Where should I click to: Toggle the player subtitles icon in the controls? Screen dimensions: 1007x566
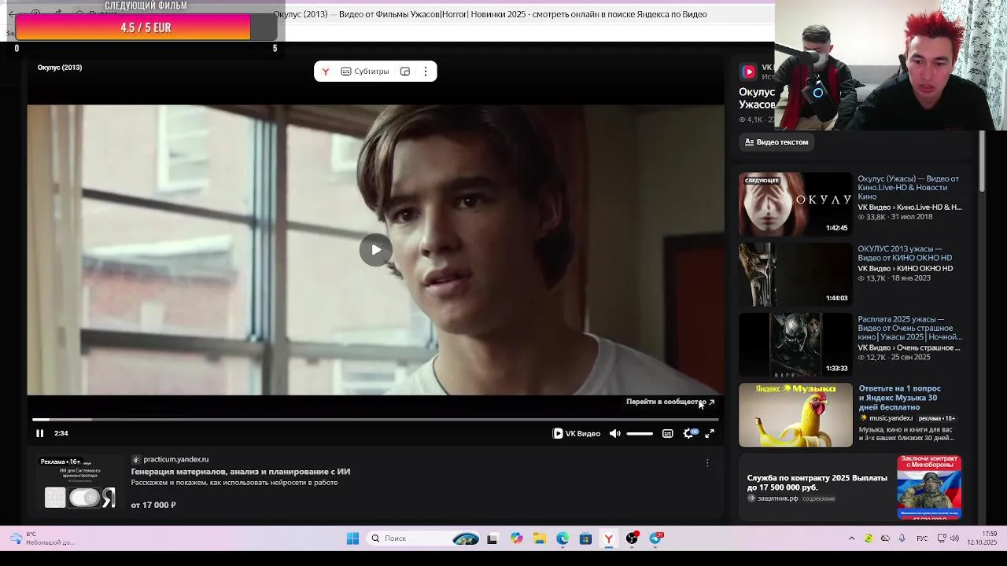[x=667, y=433]
